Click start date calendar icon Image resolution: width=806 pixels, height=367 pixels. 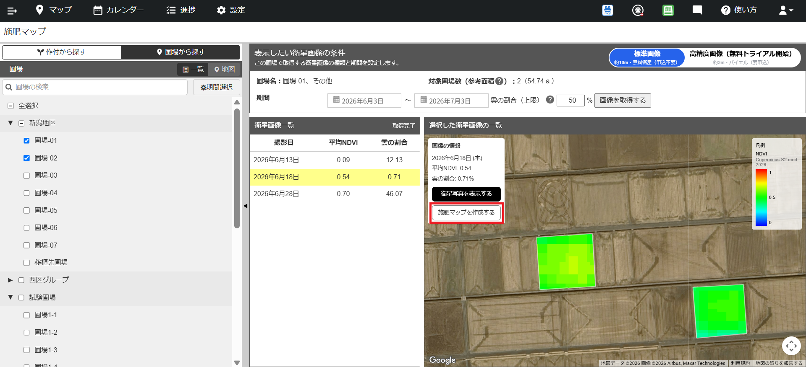pos(336,100)
